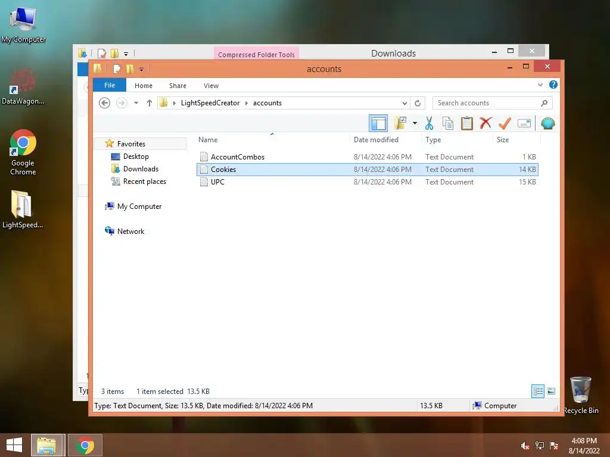Open the address bar history dropdown
The width and height of the screenshot is (610, 457).
click(404, 103)
